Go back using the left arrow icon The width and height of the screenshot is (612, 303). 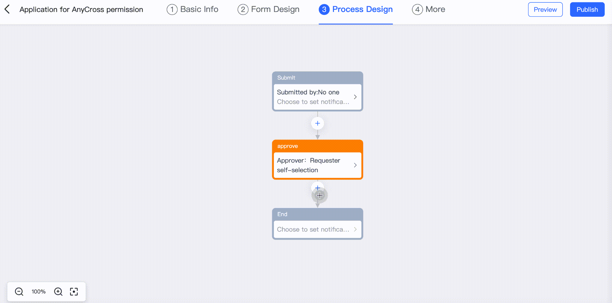[x=7, y=9]
